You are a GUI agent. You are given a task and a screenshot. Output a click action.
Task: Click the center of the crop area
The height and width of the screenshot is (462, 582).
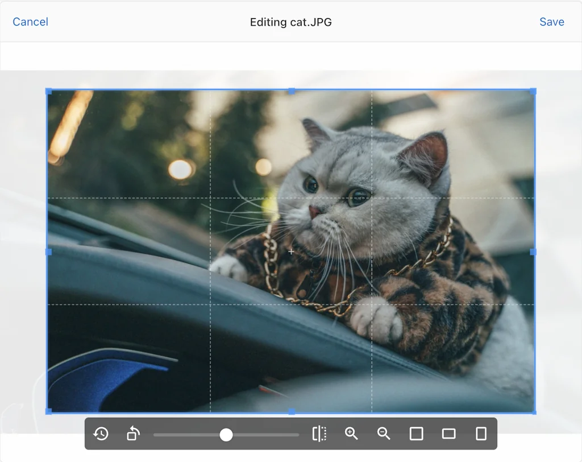click(291, 250)
